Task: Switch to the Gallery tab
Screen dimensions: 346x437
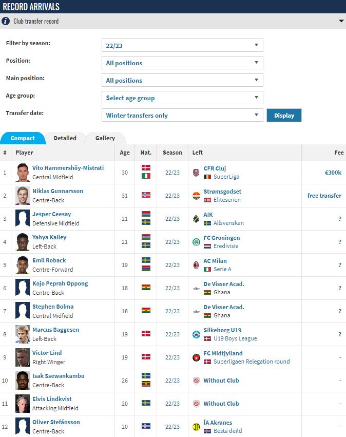Action: [x=105, y=138]
